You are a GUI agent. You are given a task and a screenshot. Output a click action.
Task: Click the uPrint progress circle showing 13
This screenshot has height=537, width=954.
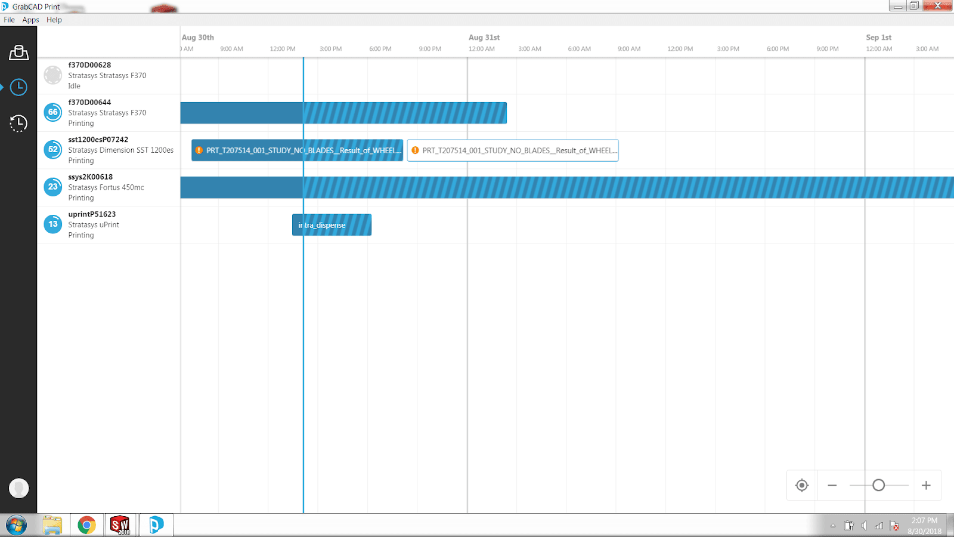pyautogui.click(x=53, y=224)
